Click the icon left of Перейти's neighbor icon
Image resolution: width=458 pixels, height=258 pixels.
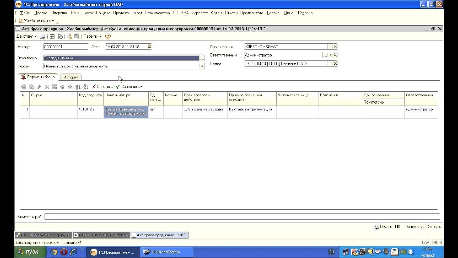pos(69,36)
